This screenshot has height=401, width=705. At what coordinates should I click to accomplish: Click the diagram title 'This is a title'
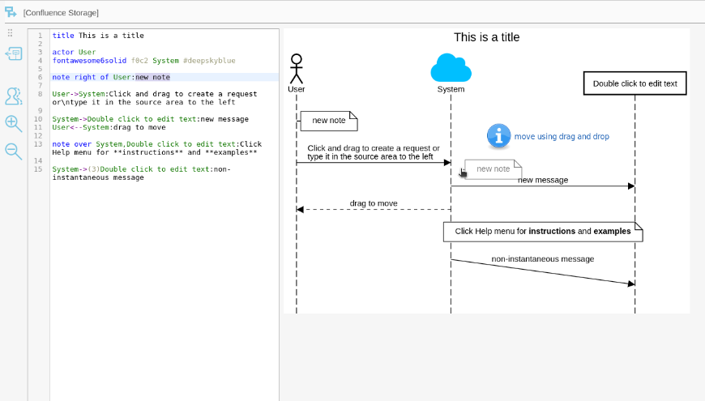click(x=486, y=37)
